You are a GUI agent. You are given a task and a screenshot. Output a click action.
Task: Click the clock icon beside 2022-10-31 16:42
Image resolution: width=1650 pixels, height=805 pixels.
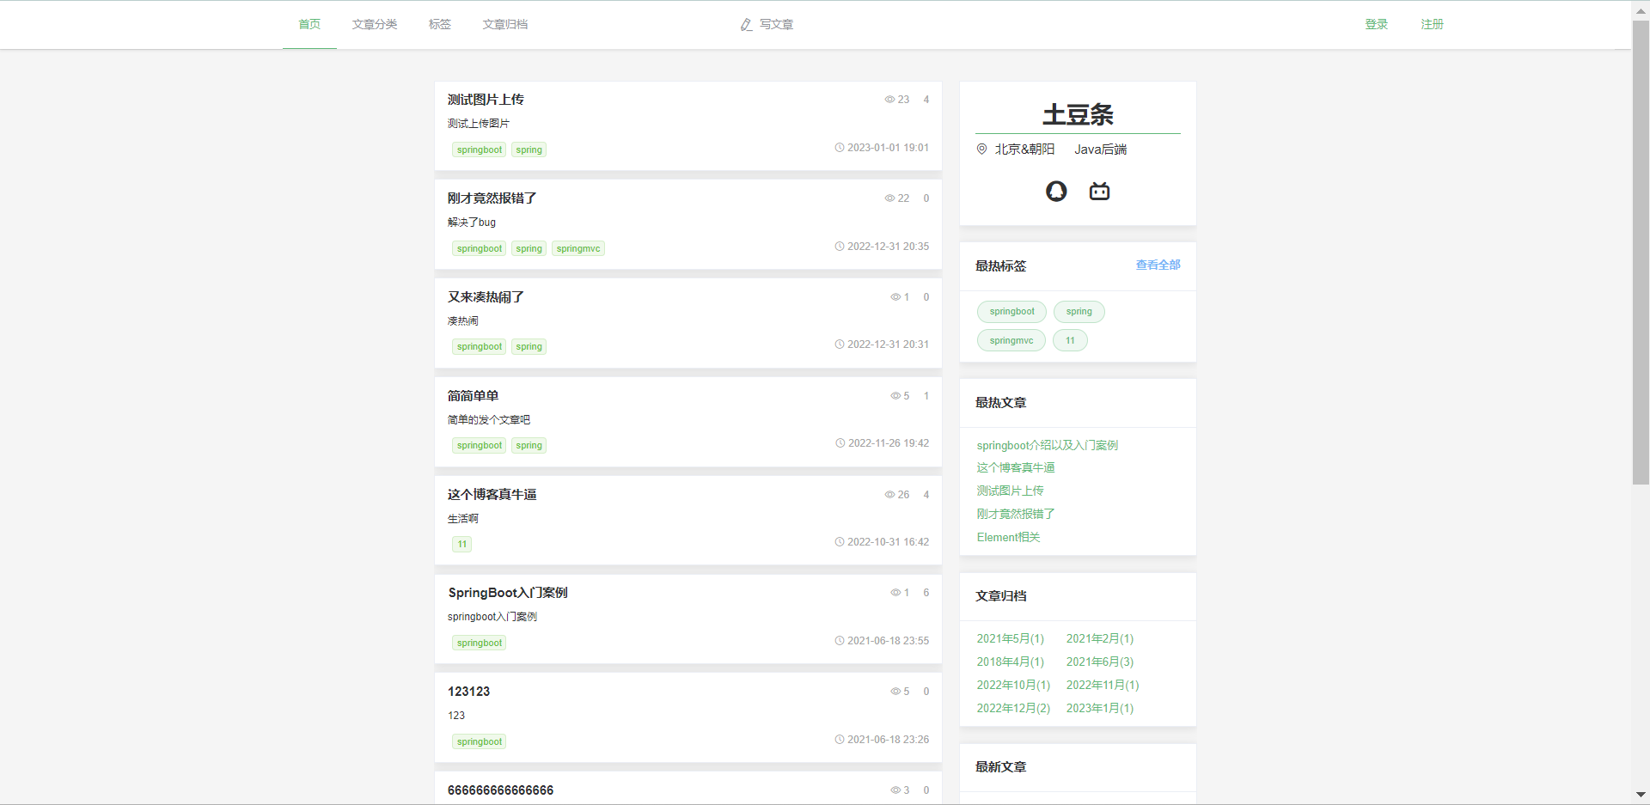[x=840, y=542]
